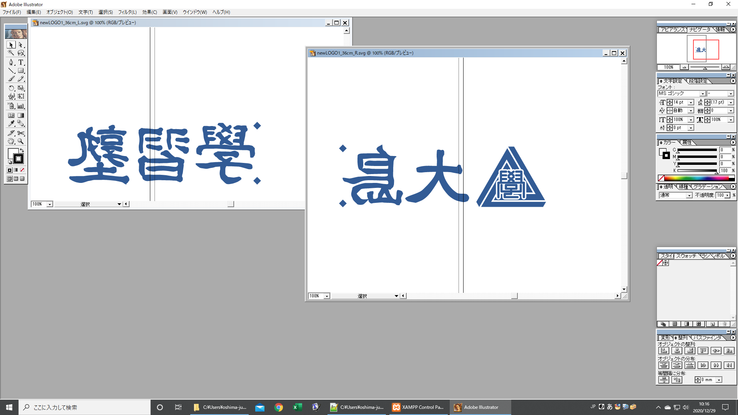Screen dimensions: 738x415
Task: Pick the Zoom magnifier tool
Action: point(21,141)
